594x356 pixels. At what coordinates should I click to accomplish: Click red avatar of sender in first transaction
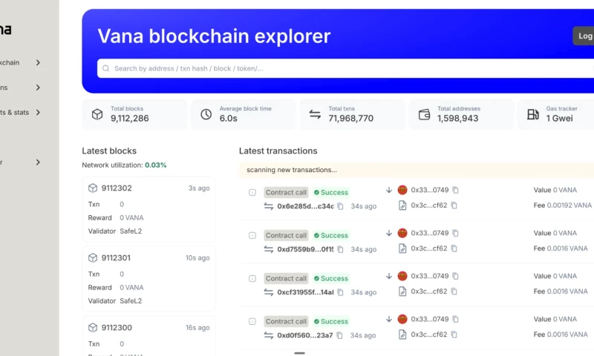point(402,190)
